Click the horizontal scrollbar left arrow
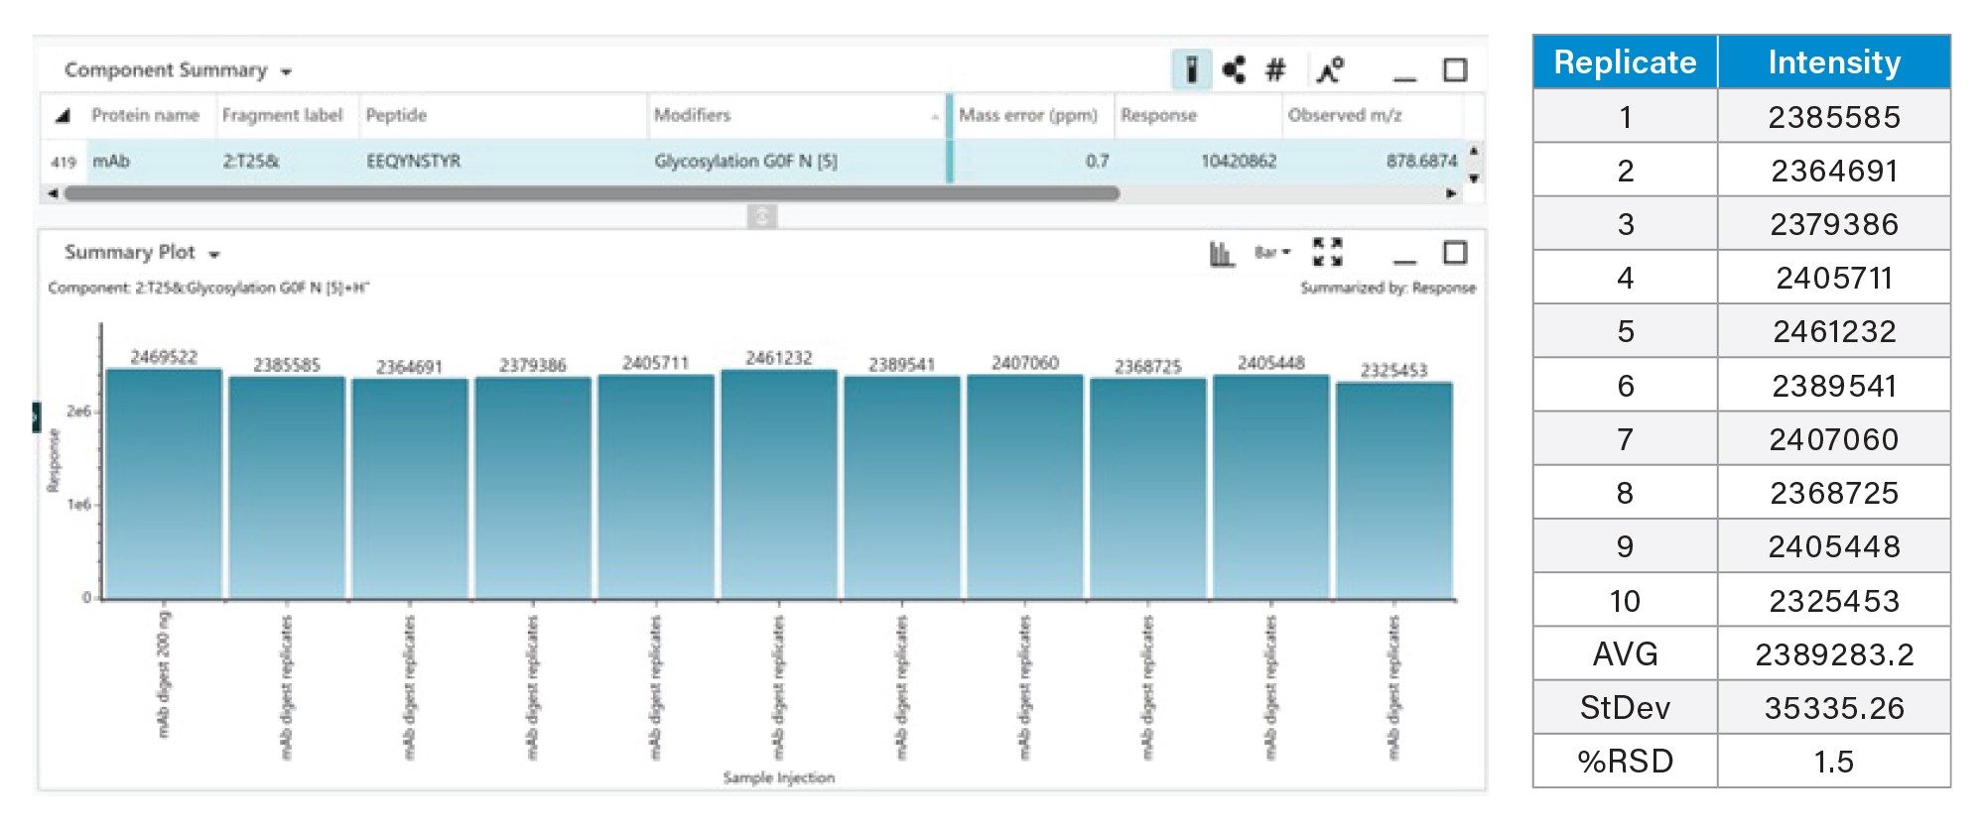Image resolution: width=1985 pixels, height=827 pixels. point(53,193)
